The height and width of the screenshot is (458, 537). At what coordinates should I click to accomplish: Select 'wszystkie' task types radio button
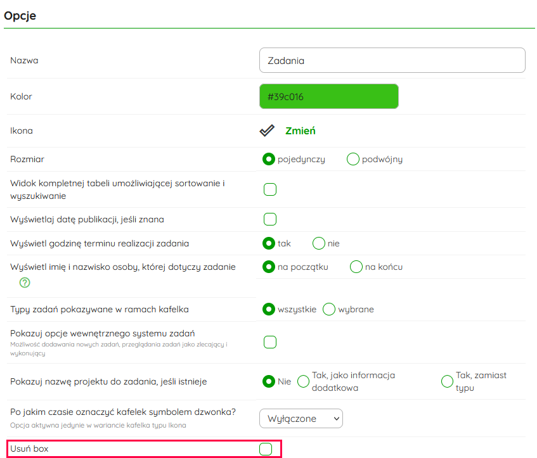tap(269, 309)
